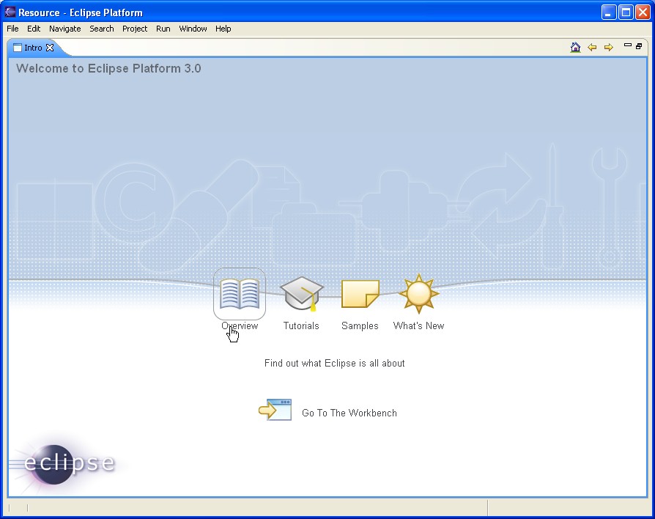Click the Samples label link

[360, 325]
